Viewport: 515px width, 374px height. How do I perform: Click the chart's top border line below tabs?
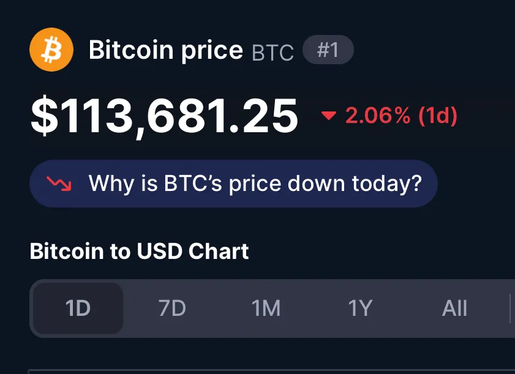coord(272,370)
